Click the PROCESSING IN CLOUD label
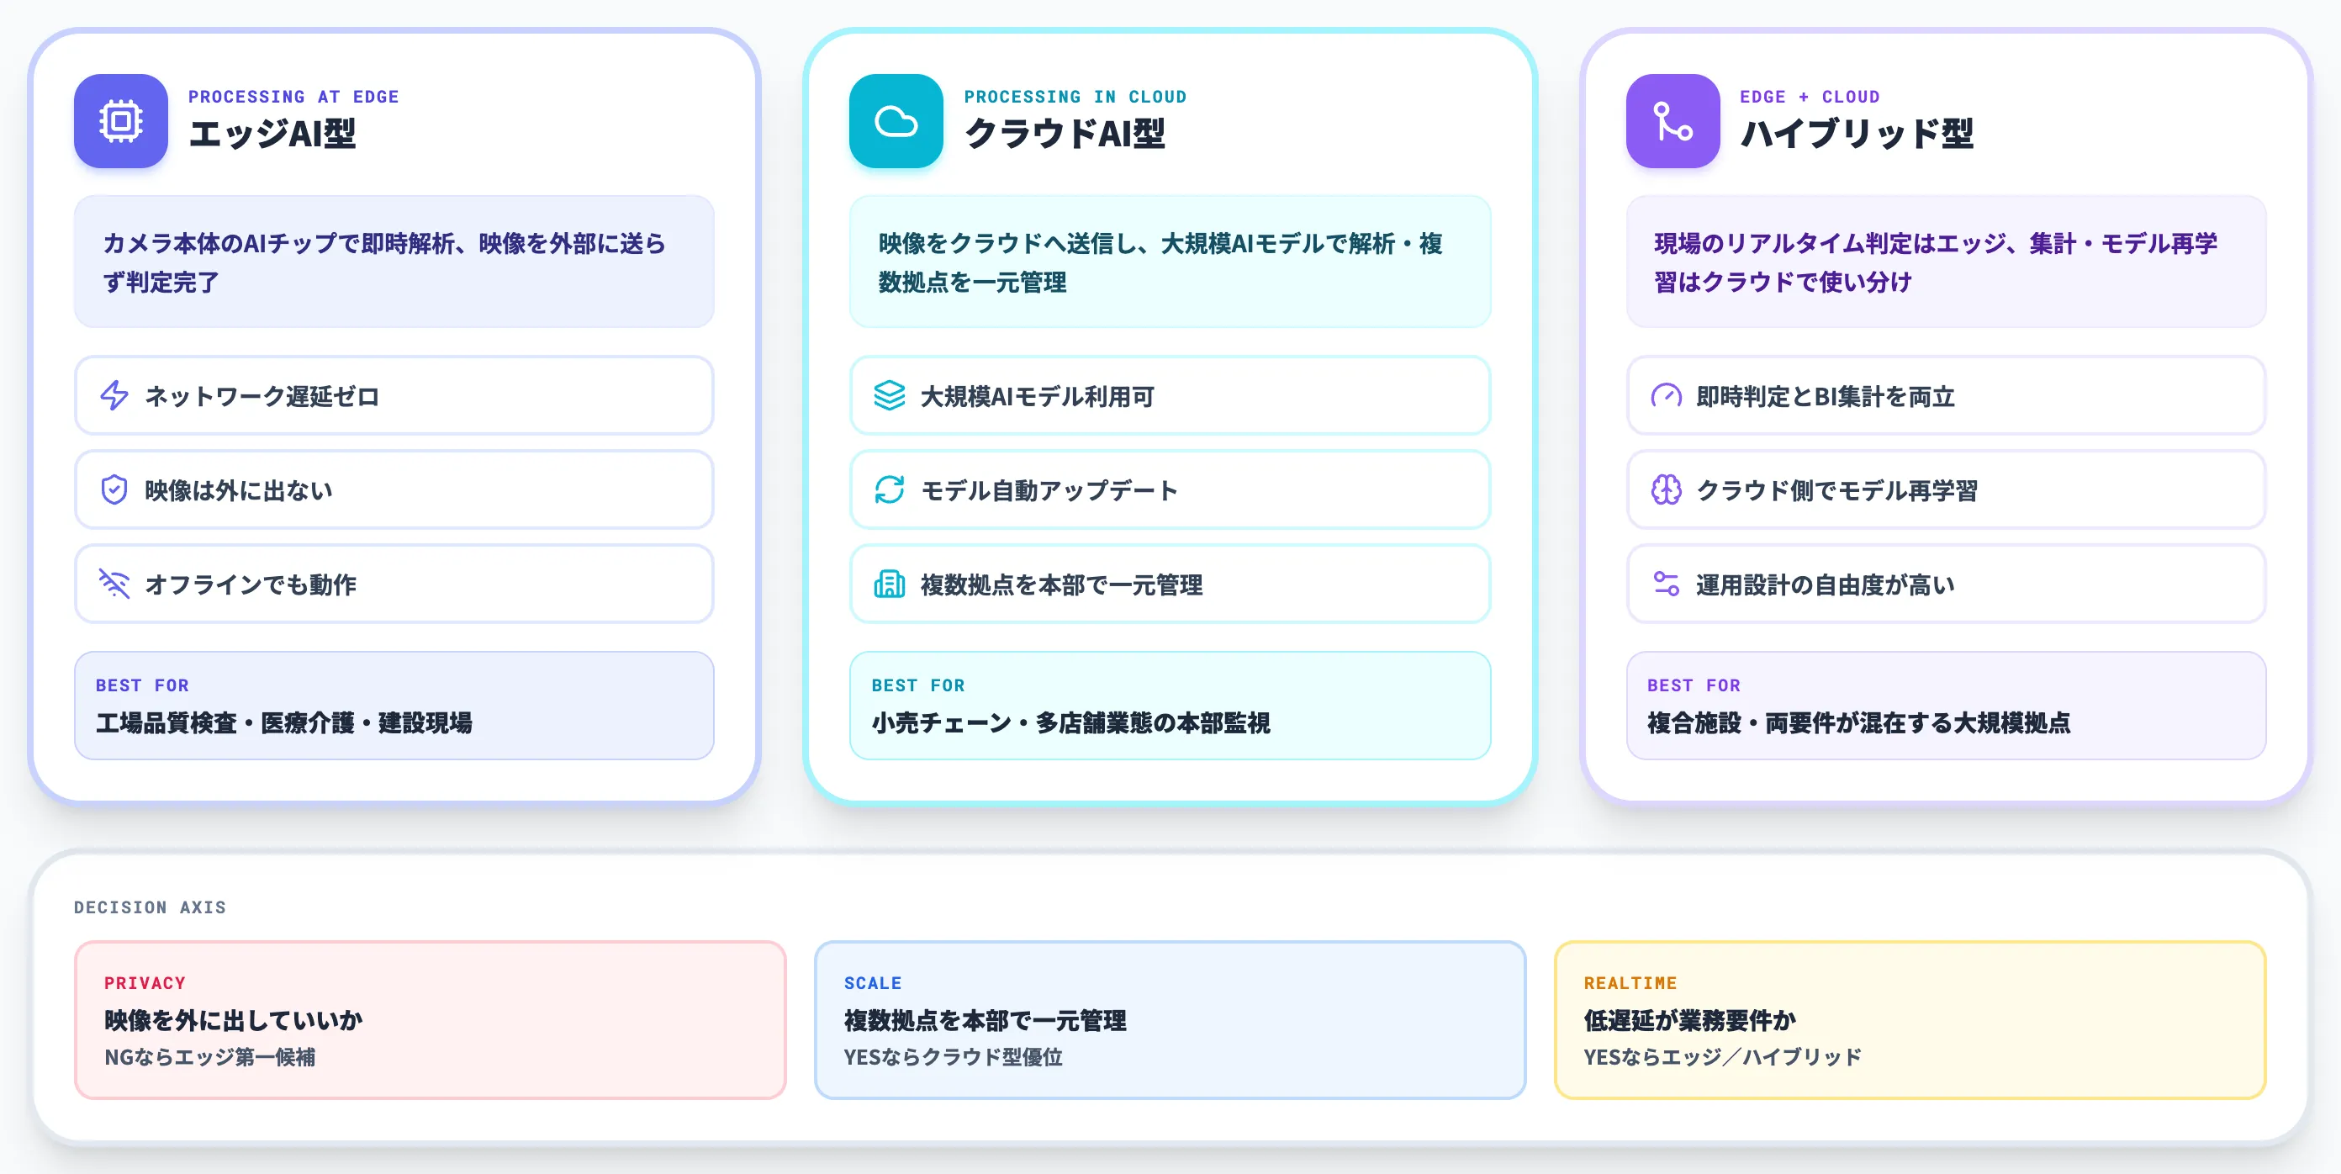This screenshot has height=1174, width=2341. click(x=1075, y=97)
